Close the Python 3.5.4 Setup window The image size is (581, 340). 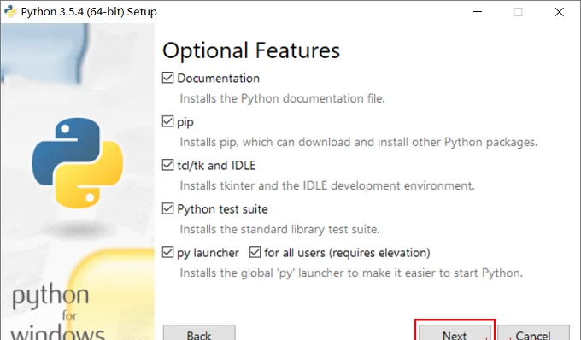(559, 12)
